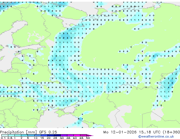Viewport: 180px width, 139px height.
Task: Click the 45–50 mm legend color swatch
Action: coord(83,135)
